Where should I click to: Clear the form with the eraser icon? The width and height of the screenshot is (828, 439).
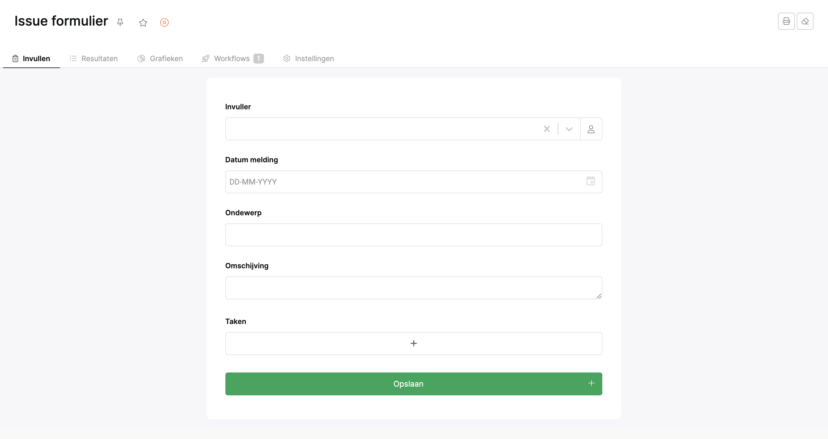coord(805,21)
